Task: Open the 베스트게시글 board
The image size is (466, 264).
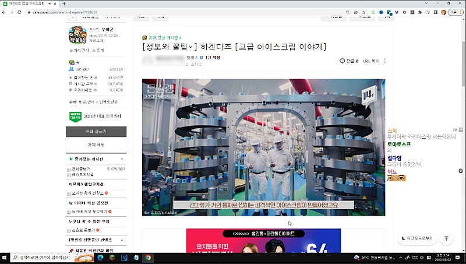Action: coord(83,174)
